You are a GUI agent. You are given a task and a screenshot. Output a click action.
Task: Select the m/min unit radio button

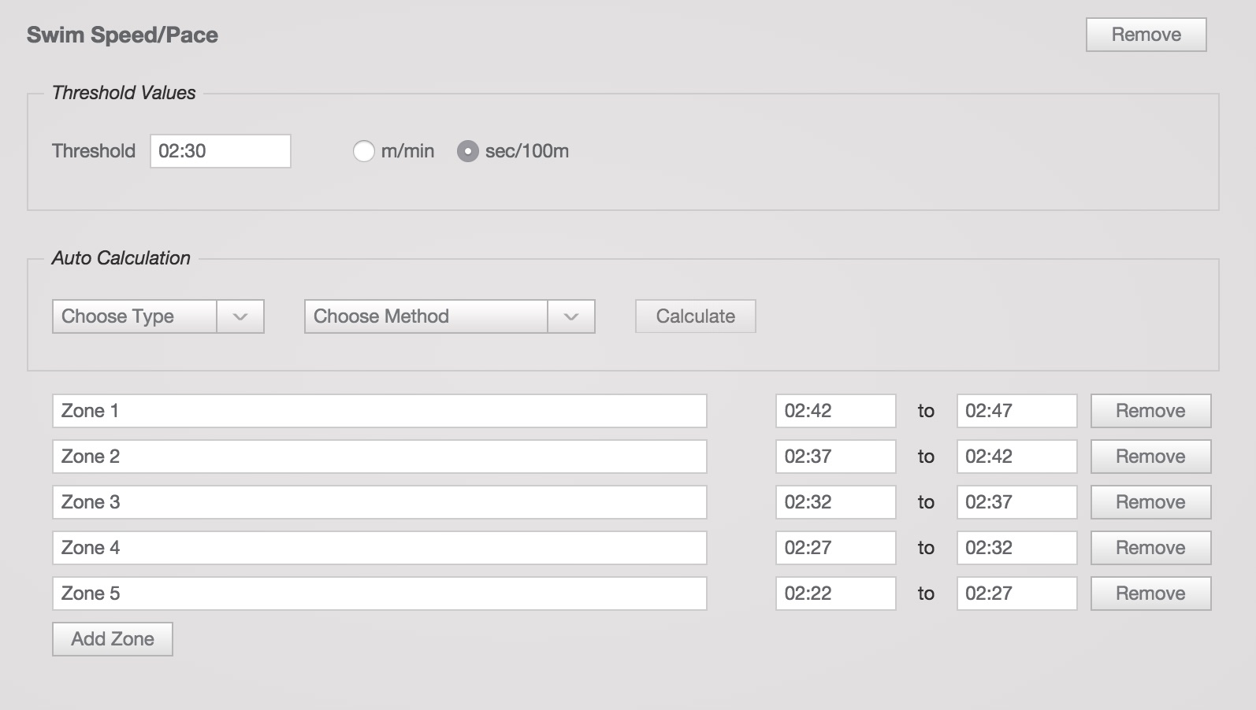click(363, 151)
